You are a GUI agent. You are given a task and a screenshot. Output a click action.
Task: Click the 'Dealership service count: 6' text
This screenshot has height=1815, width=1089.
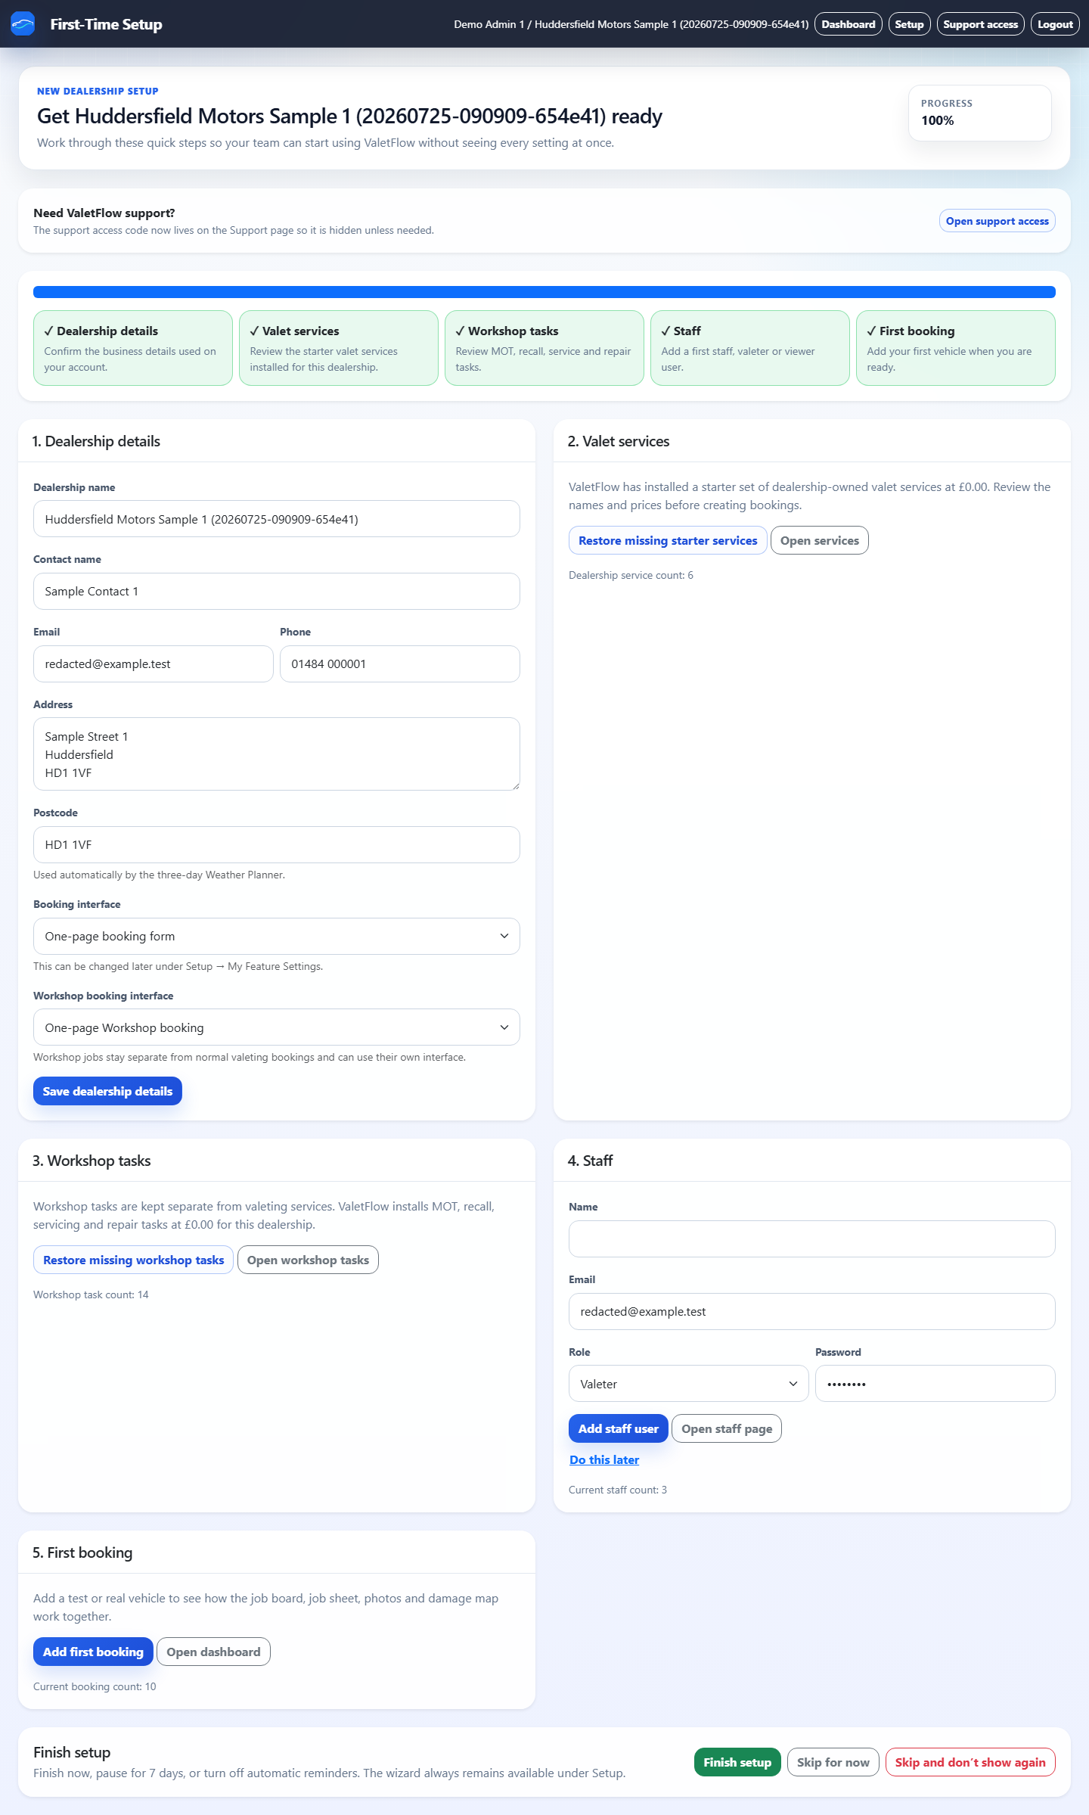click(631, 575)
